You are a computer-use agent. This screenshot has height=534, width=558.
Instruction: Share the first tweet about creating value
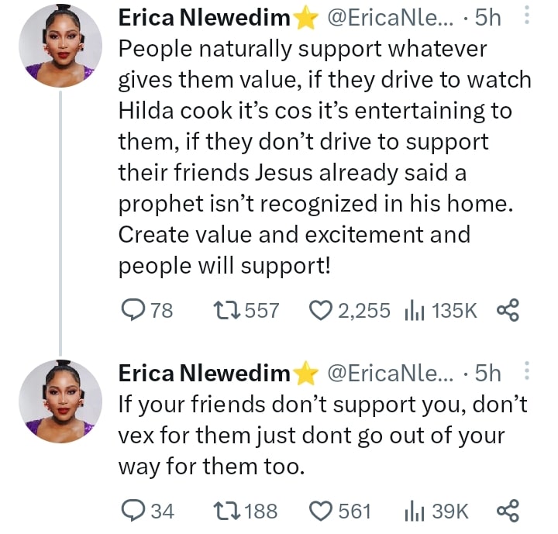pyautogui.click(x=506, y=311)
